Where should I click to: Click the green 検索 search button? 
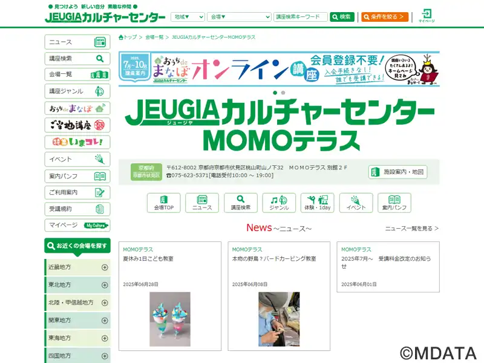[342, 17]
